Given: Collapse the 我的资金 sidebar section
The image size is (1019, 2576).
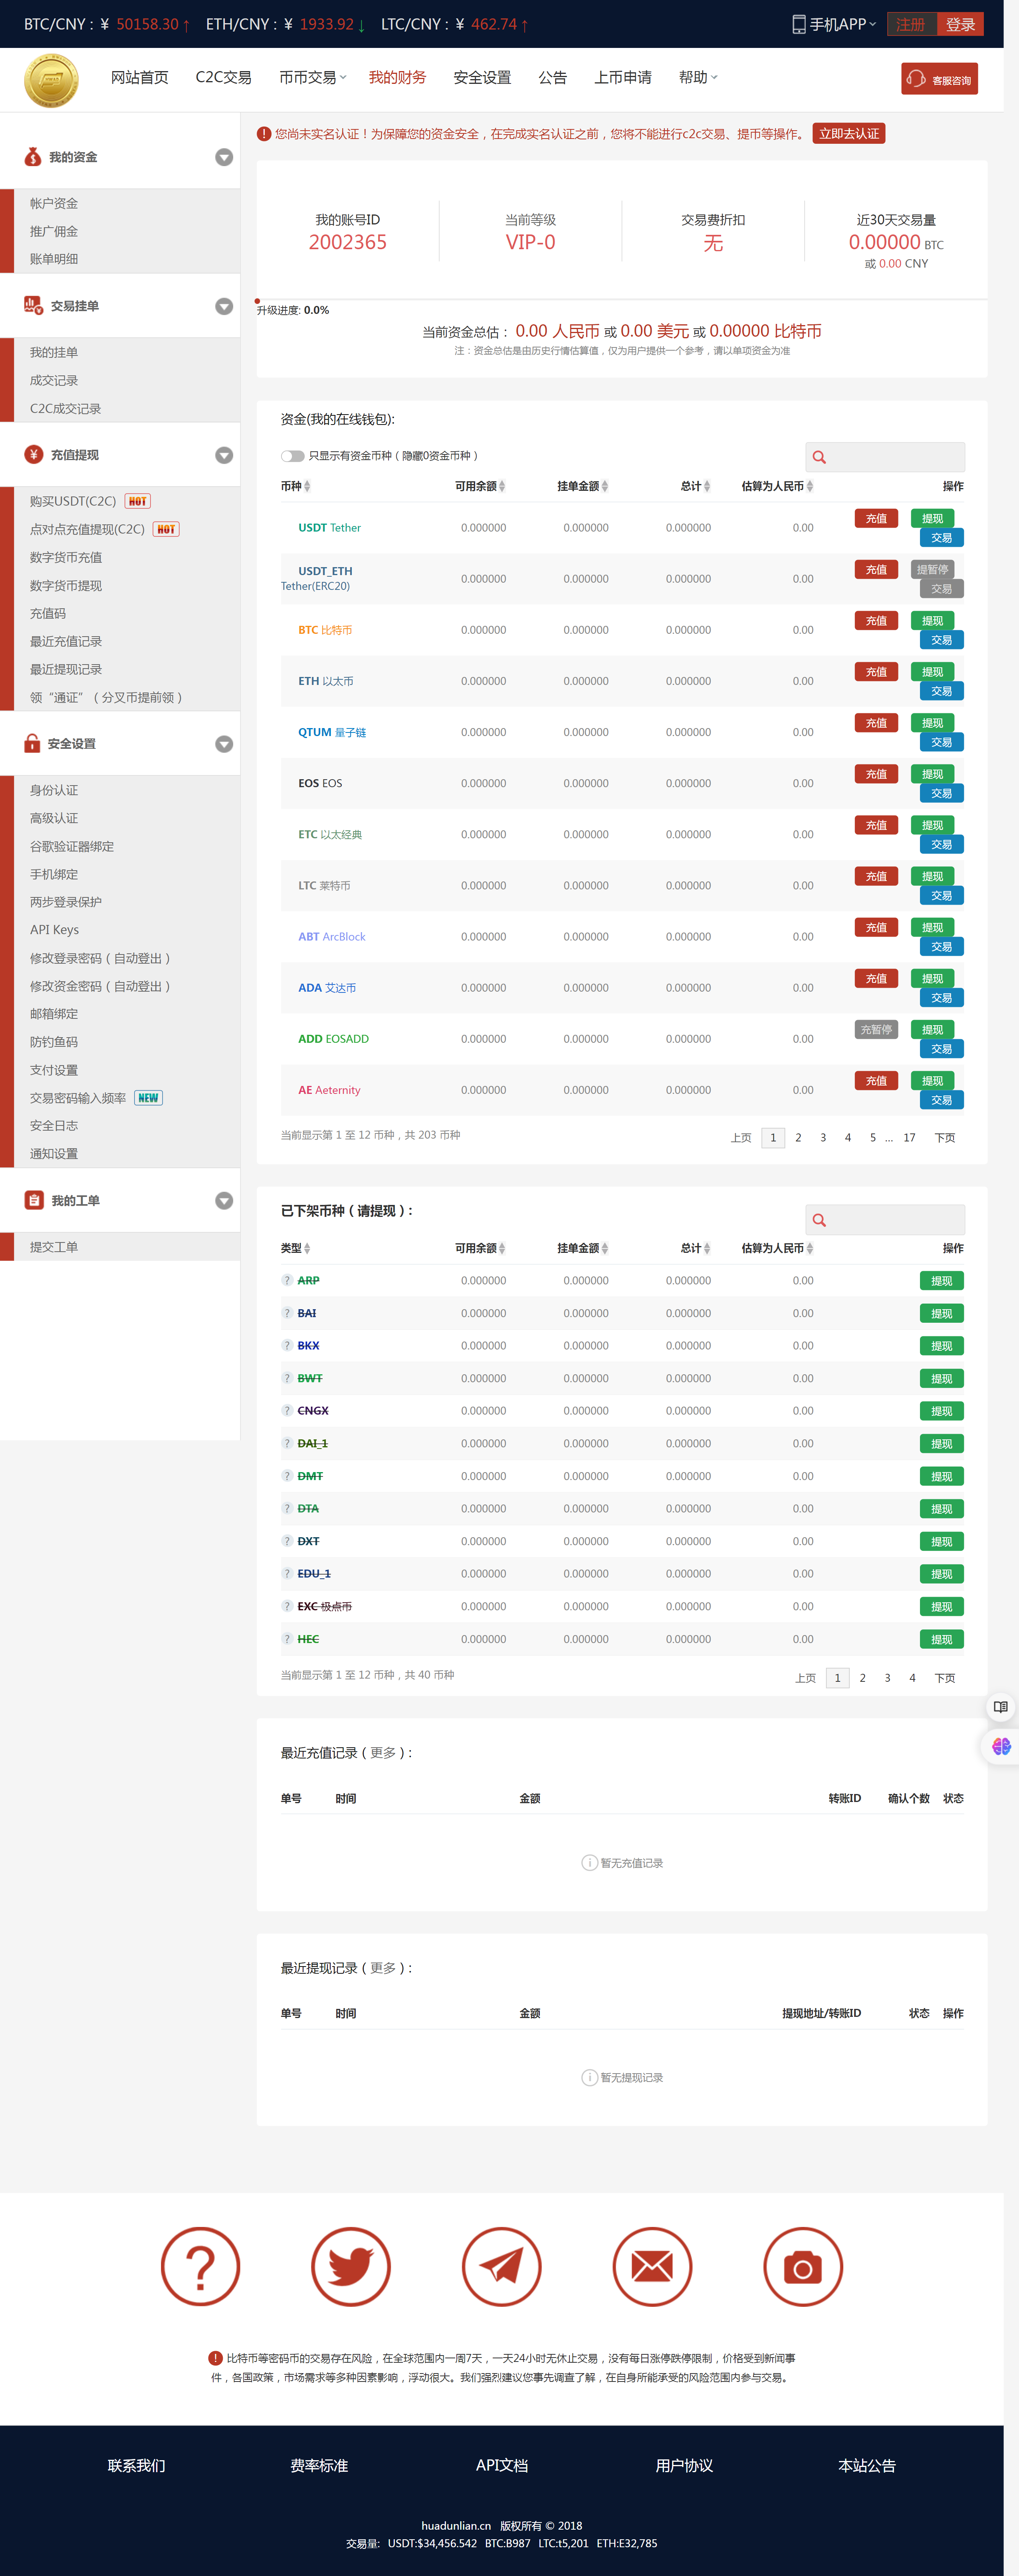Looking at the screenshot, I should 224,157.
